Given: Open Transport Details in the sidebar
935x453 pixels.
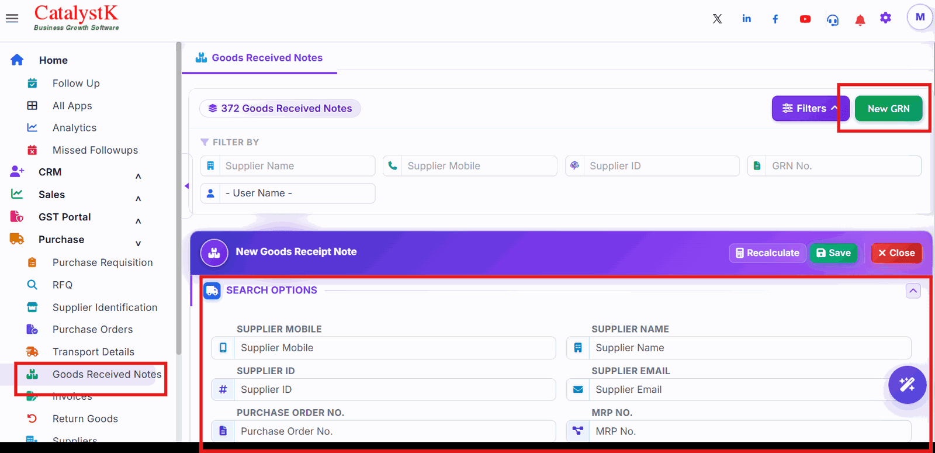Looking at the screenshot, I should point(93,352).
